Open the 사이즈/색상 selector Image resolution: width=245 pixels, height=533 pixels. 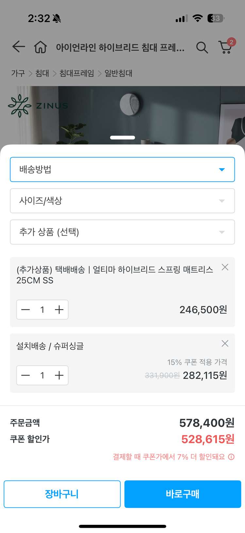coord(122,201)
